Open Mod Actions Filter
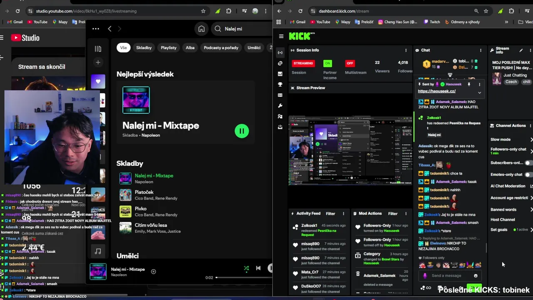The image size is (533, 300). [393, 214]
